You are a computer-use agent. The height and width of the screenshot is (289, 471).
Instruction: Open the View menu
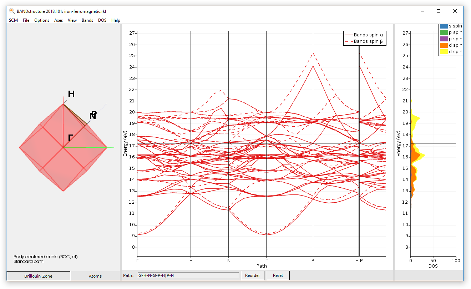(72, 20)
